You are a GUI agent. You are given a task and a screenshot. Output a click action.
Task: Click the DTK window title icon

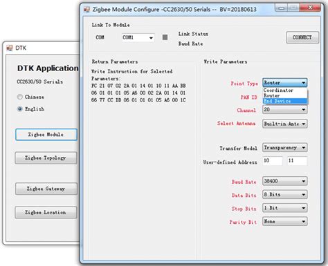10,48
